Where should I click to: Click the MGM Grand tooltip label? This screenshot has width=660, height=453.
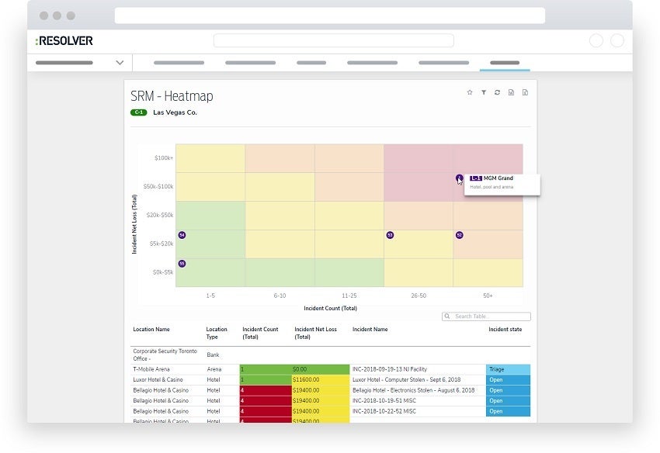pos(498,178)
